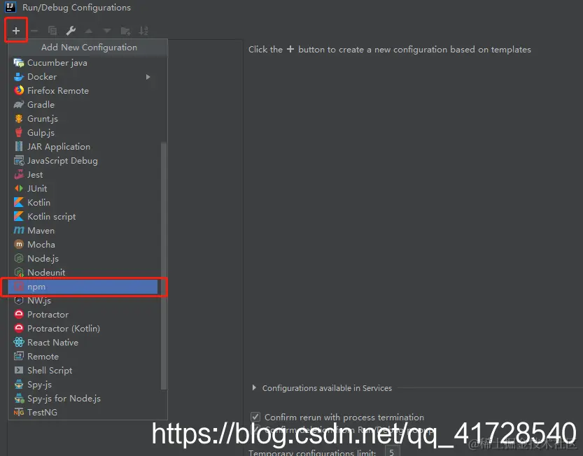
Task: Select the Jest icon
Action: 19,174
